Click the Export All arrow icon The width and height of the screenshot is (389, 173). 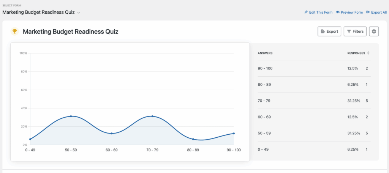click(368, 13)
